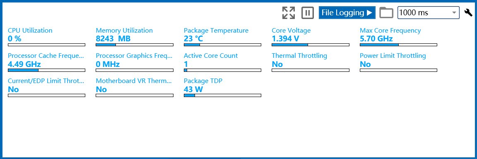Select the Motherboard VR Thermal Throttling label
The height and width of the screenshot is (159, 477).
(x=134, y=81)
